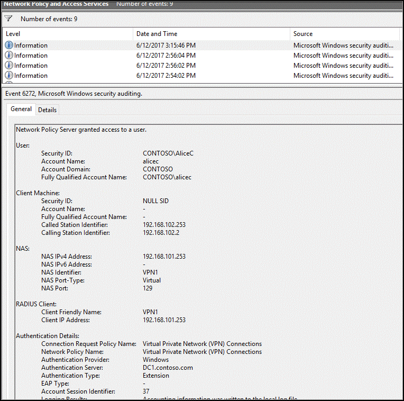404x401 pixels.
Task: Click the CONTOSO\alicec fully qualified name
Action: tap(167, 177)
